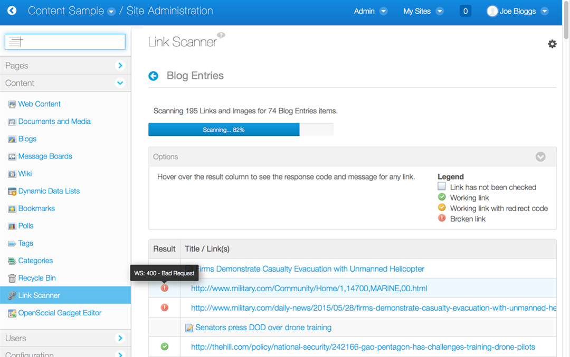The height and width of the screenshot is (357, 570).
Task: Click the red Broken link legend icon
Action: (442, 218)
